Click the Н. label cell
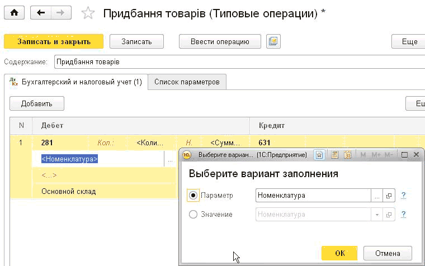Image resolution: width=425 pixels, height=266 pixels. coord(189,142)
